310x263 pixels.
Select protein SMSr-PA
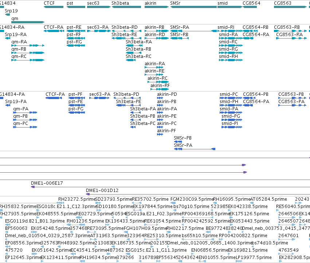[195, 149]
